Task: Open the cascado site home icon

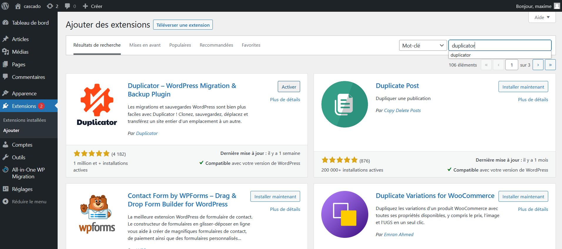Action: (18, 6)
